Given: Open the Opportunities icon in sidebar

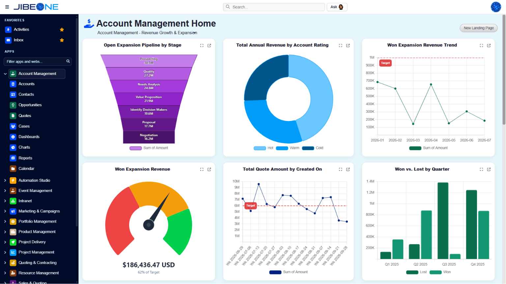Looking at the screenshot, I should click(13, 105).
